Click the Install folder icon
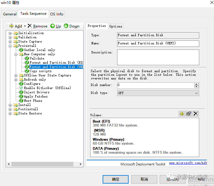The image size is (214, 186). [16, 105]
